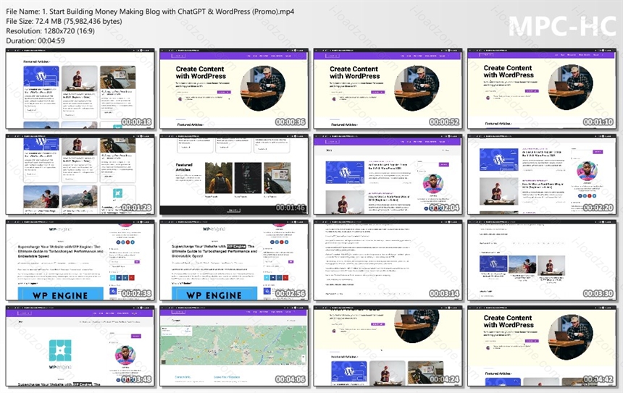
Task: Pick the final thumbnail stamped 00:04:42
Action: [542, 346]
